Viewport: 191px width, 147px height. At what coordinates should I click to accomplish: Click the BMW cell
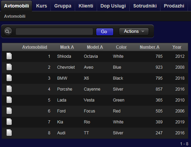pos(62,78)
